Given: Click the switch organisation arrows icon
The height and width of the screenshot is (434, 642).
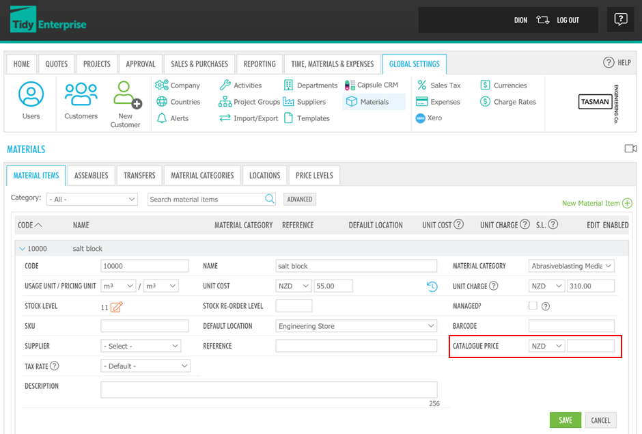Looking at the screenshot, I should 542,20.
